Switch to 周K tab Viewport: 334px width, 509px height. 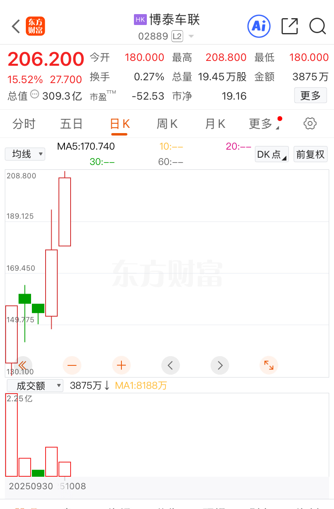[x=167, y=124]
